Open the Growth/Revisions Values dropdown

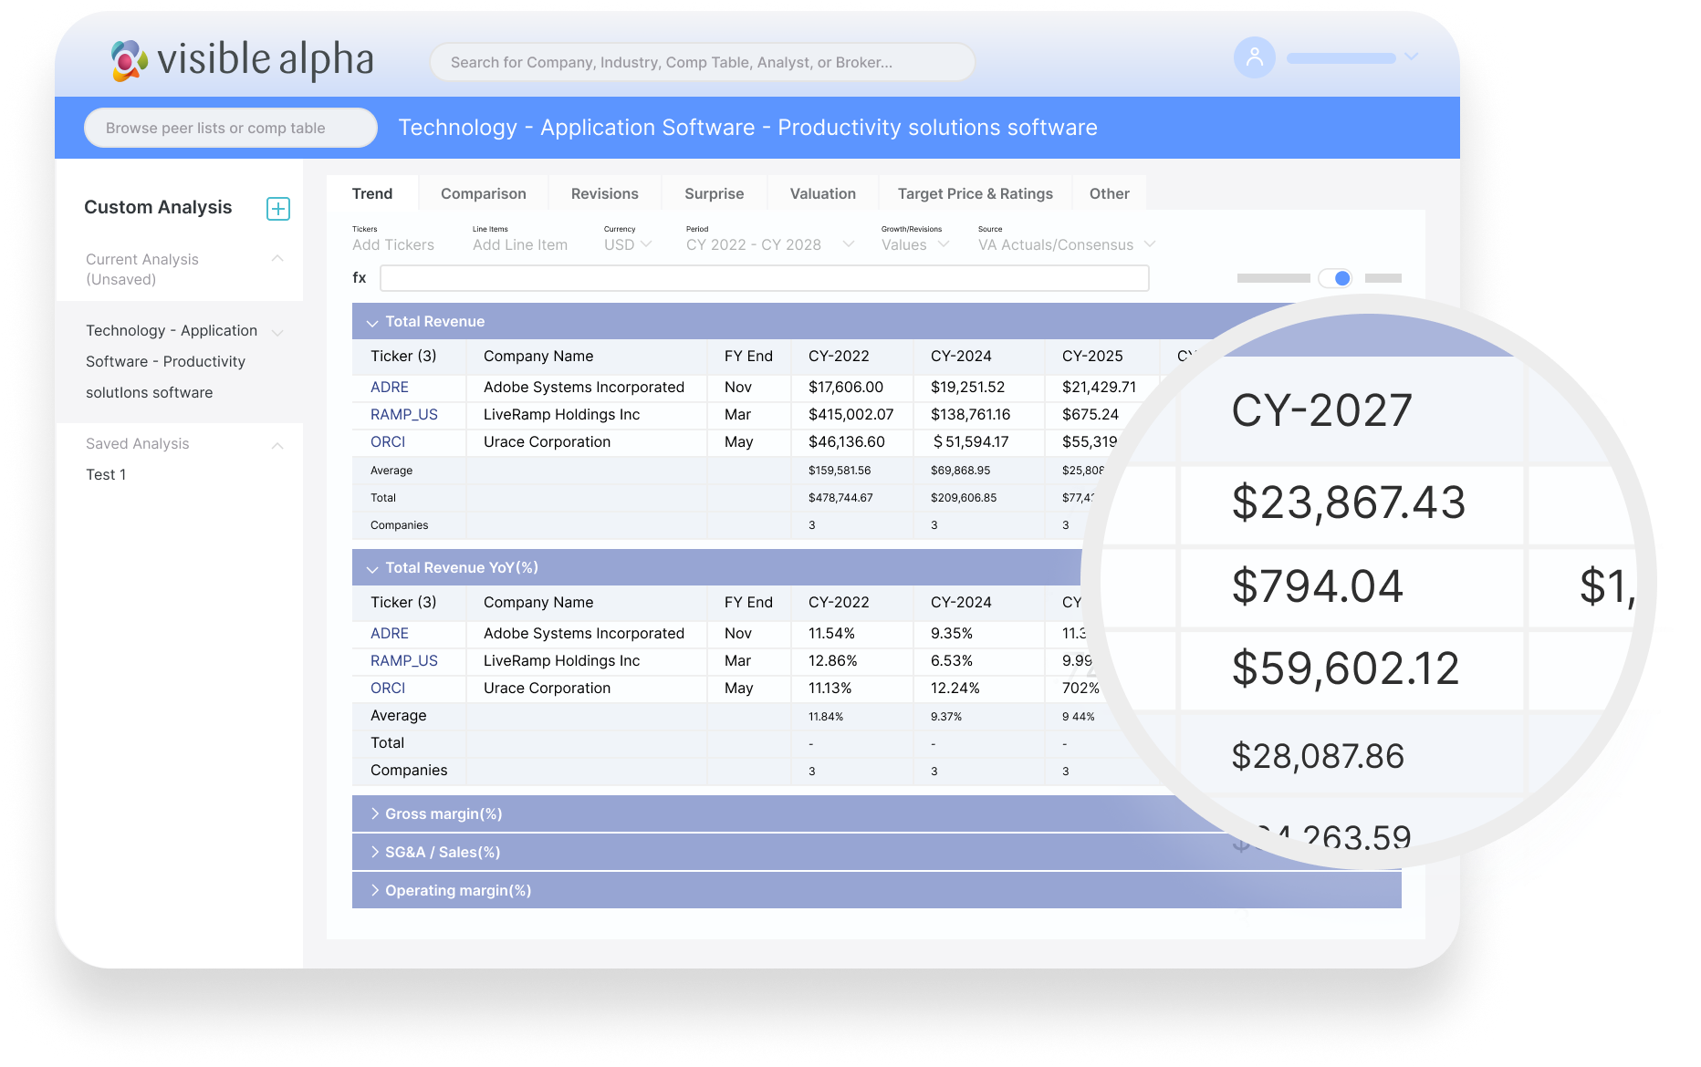click(915, 244)
